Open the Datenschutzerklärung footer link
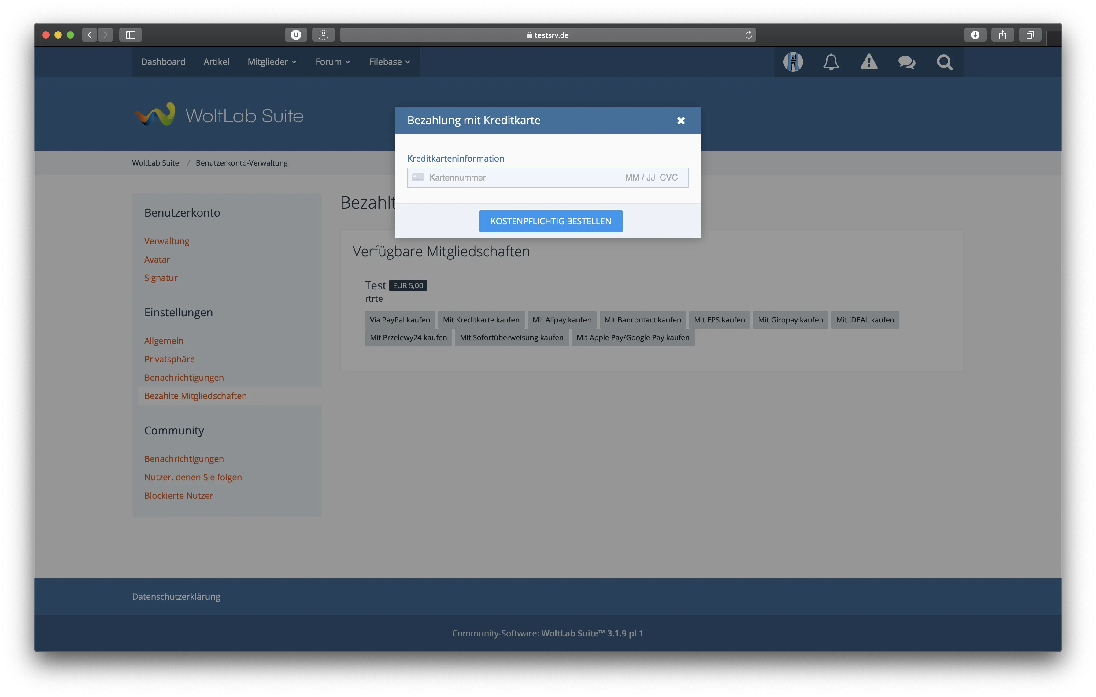 176,596
